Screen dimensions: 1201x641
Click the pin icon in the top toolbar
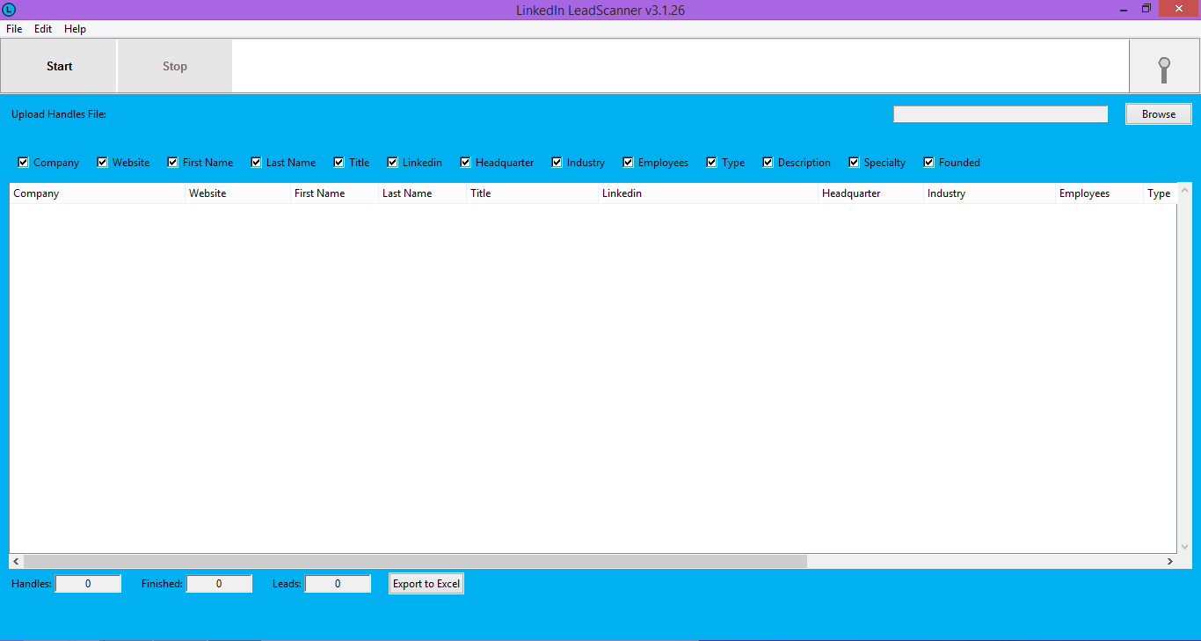(1164, 67)
